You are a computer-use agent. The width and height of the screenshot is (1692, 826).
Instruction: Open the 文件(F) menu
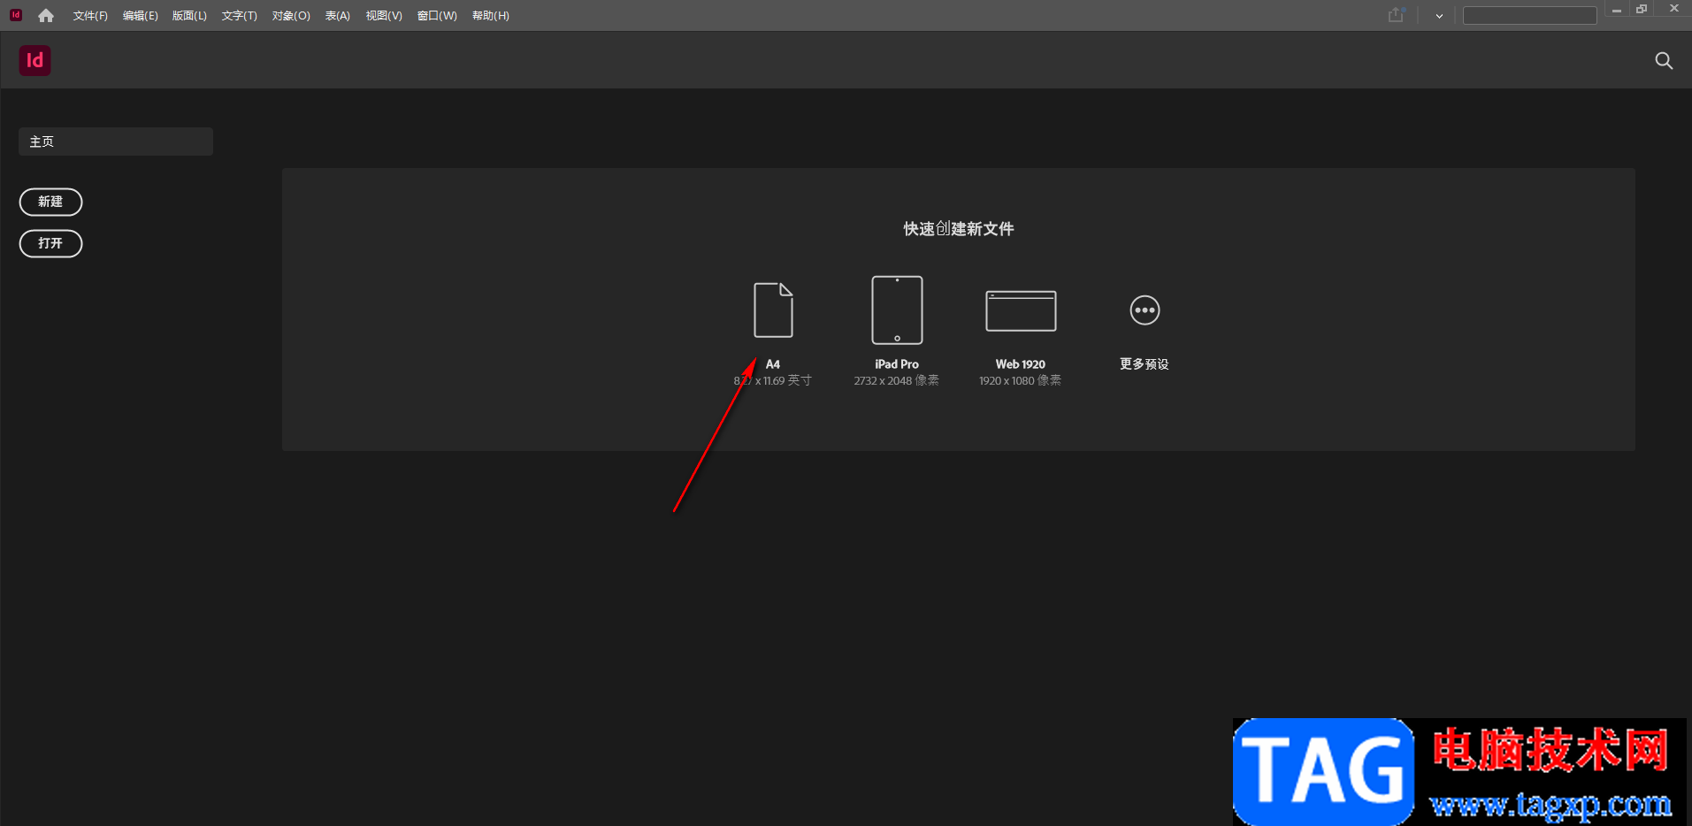click(90, 16)
